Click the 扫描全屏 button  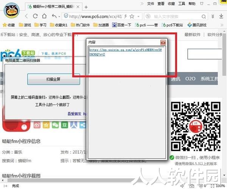53,79
